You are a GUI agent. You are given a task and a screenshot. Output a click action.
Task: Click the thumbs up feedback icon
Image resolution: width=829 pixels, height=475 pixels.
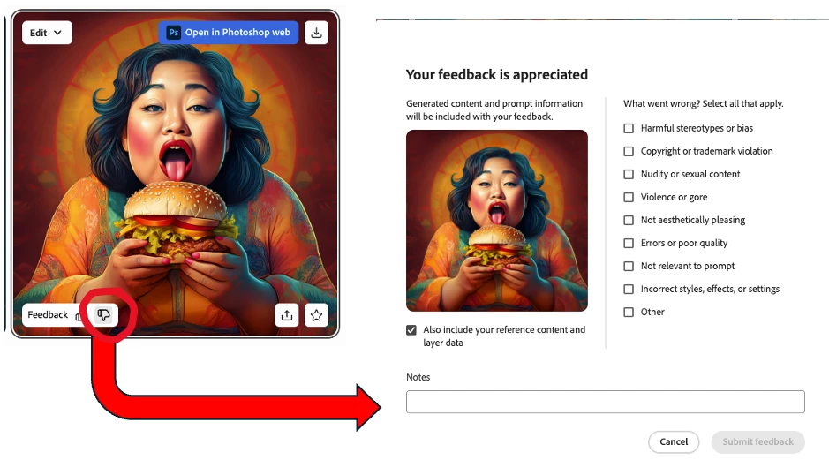(x=79, y=316)
